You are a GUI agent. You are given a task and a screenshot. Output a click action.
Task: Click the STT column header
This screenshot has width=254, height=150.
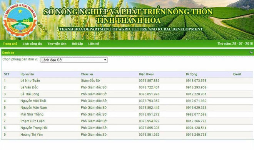[x=7, y=74]
